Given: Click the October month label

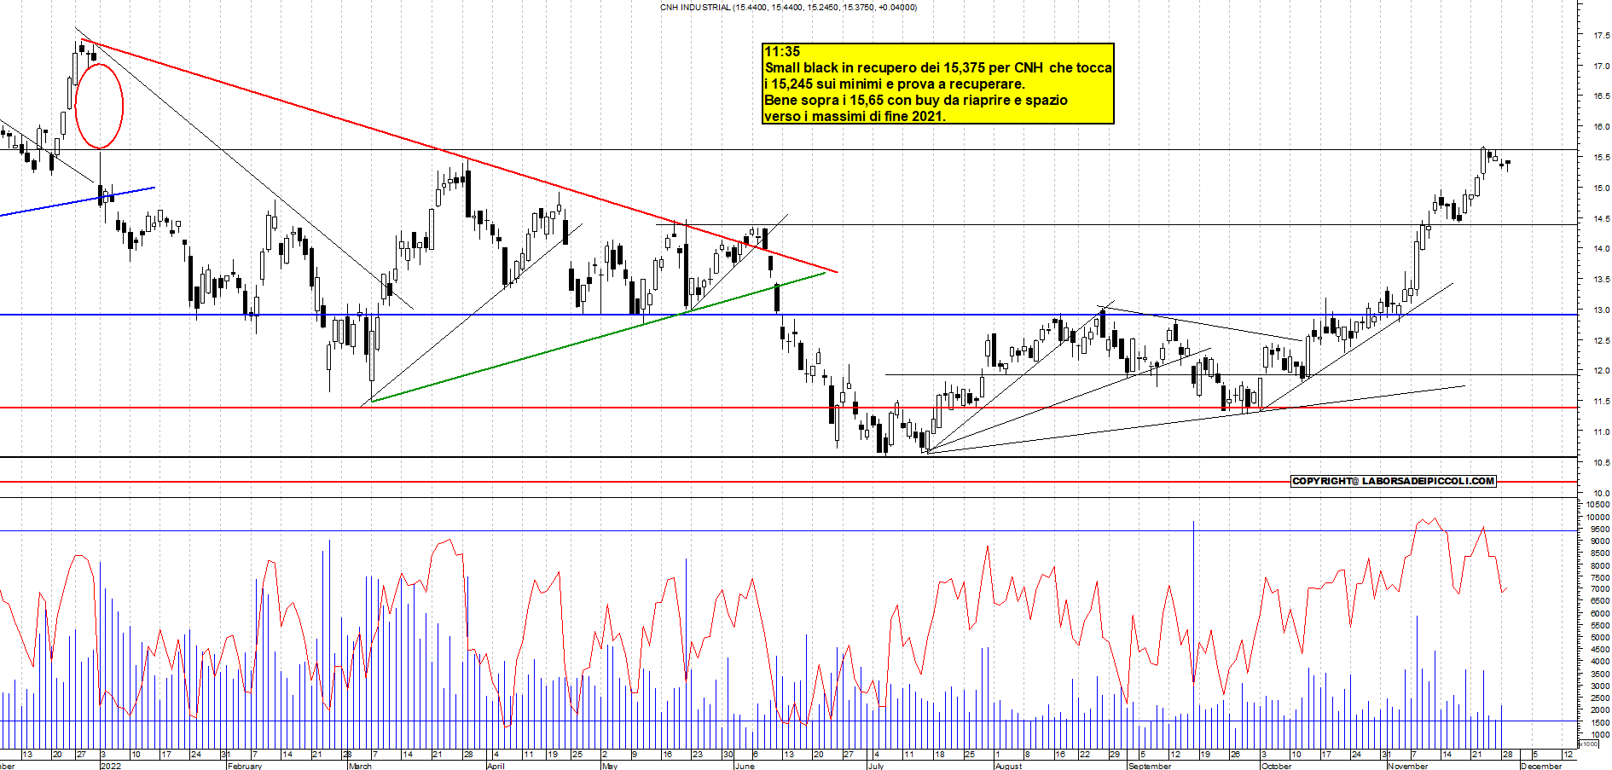Looking at the screenshot, I should (x=1276, y=766).
